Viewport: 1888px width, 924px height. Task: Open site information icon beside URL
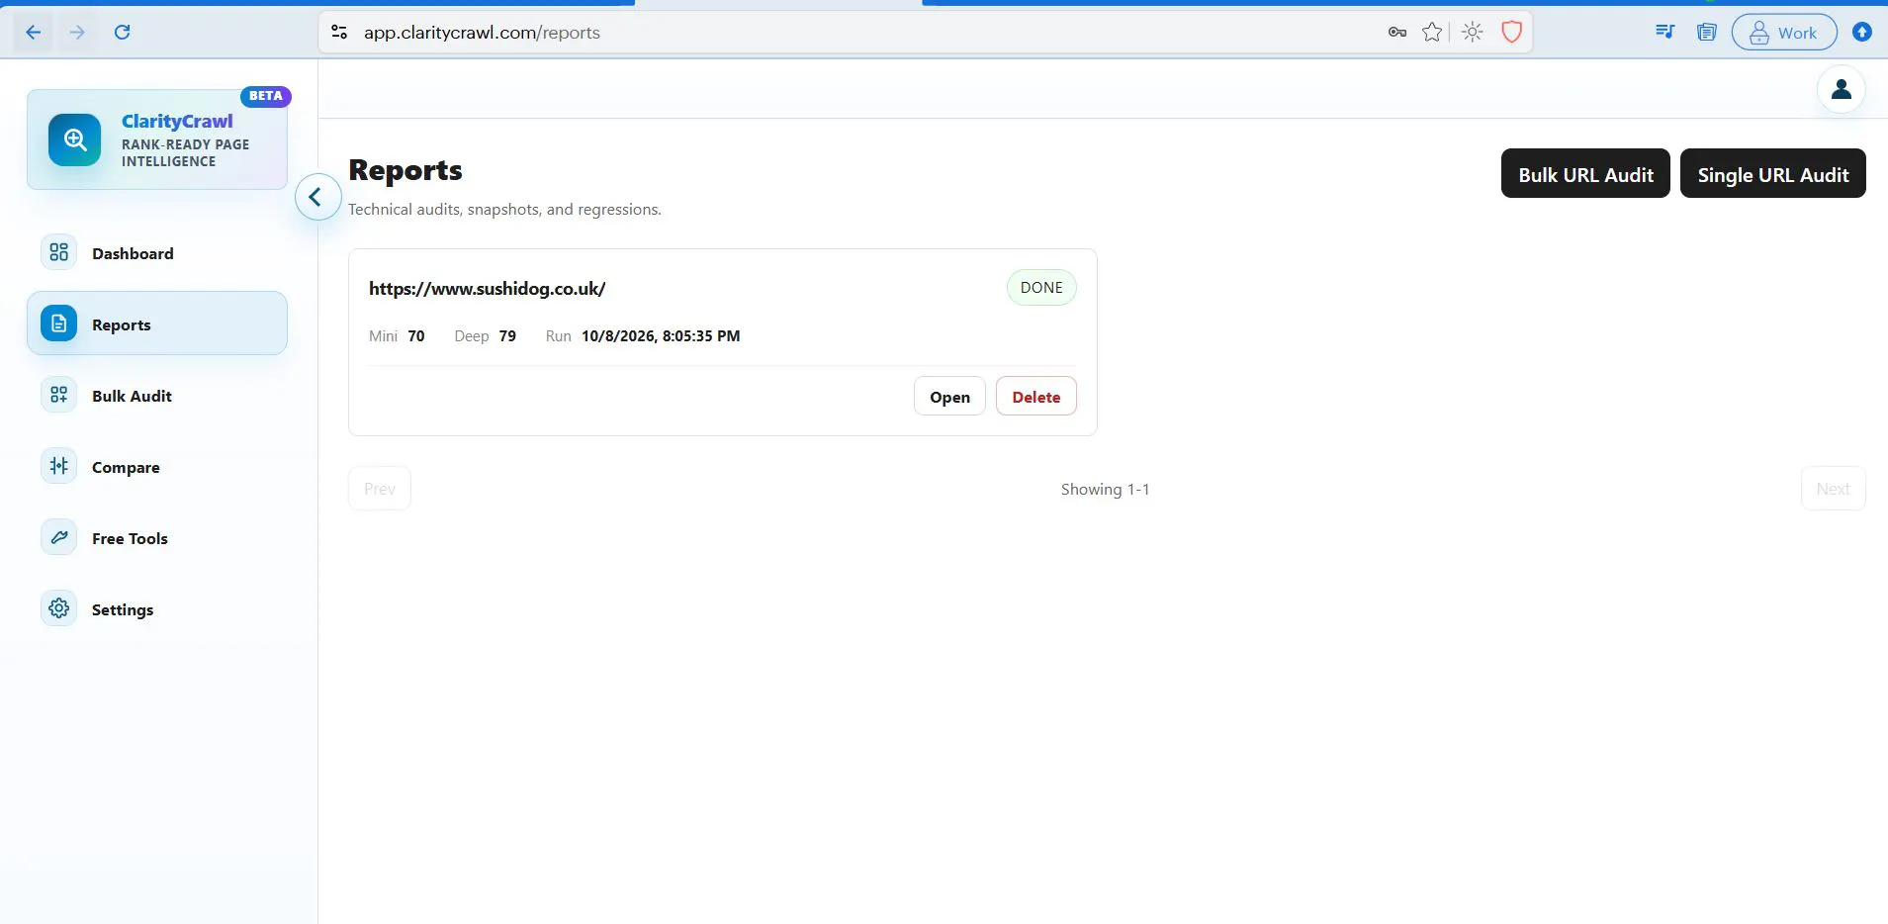click(339, 33)
